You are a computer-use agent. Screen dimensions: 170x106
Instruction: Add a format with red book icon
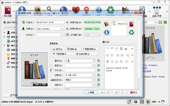[131, 24]
